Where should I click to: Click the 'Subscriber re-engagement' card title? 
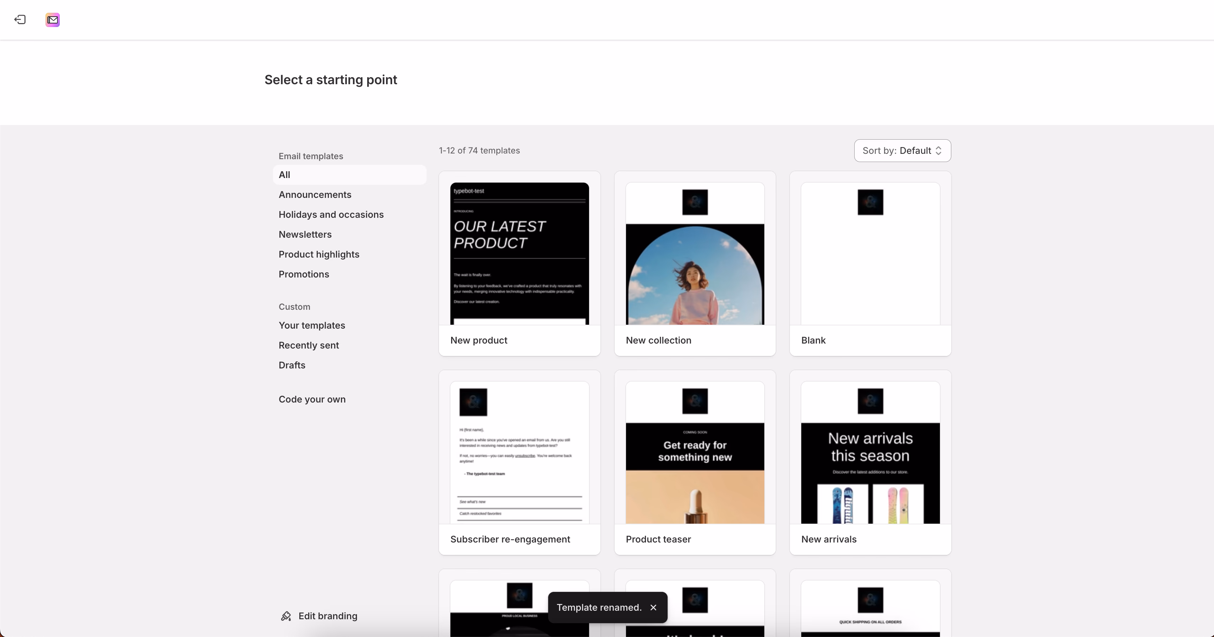[510, 539]
